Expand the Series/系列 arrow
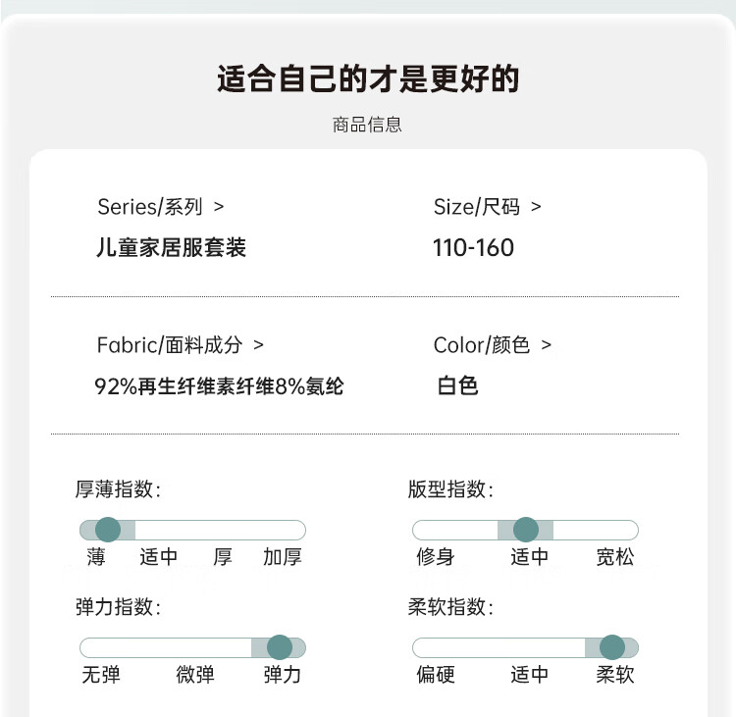The image size is (736, 717). point(219,207)
